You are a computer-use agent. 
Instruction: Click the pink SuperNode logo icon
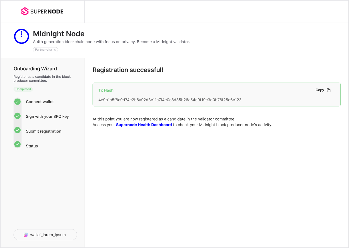tap(25, 11)
